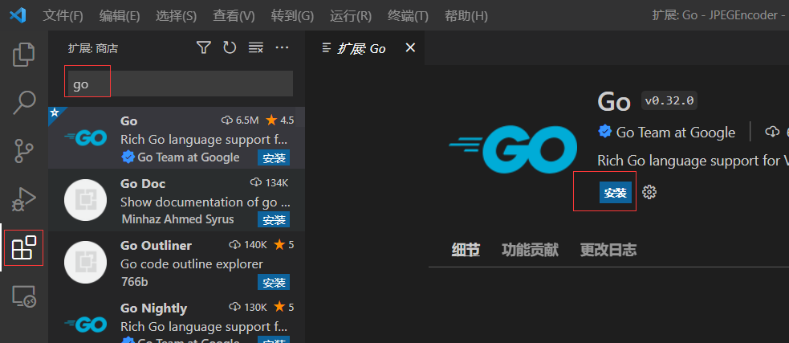This screenshot has height=343, width=789.
Task: Close the 扩展: Go editor tab
Action: coord(411,48)
